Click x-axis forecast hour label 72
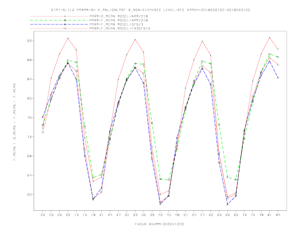The image size is (303, 234). 244,215
